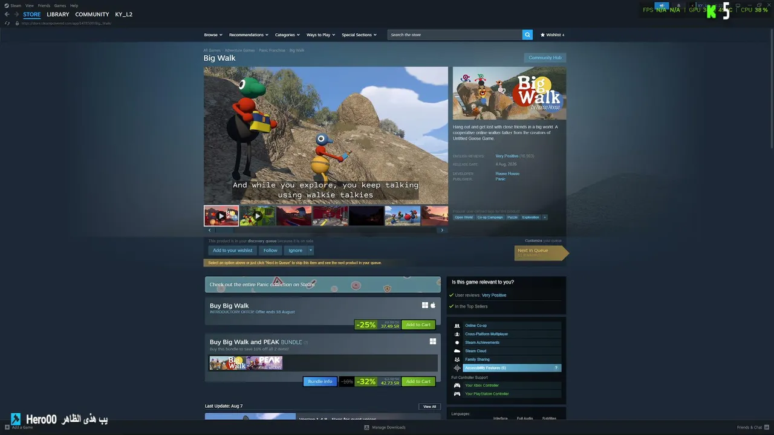Click View All for updates
This screenshot has height=435, width=774.
pos(429,407)
